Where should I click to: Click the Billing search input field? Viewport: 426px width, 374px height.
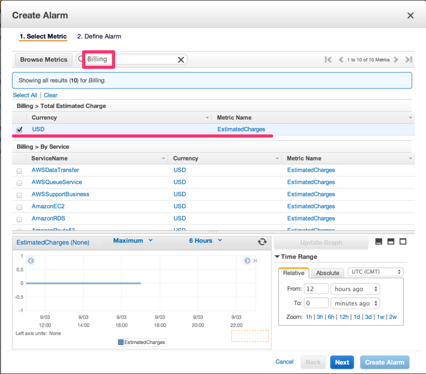tap(132, 59)
